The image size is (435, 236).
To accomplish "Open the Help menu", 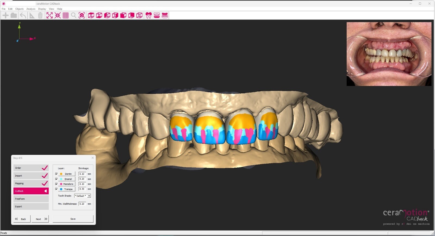I will tap(60, 9).
